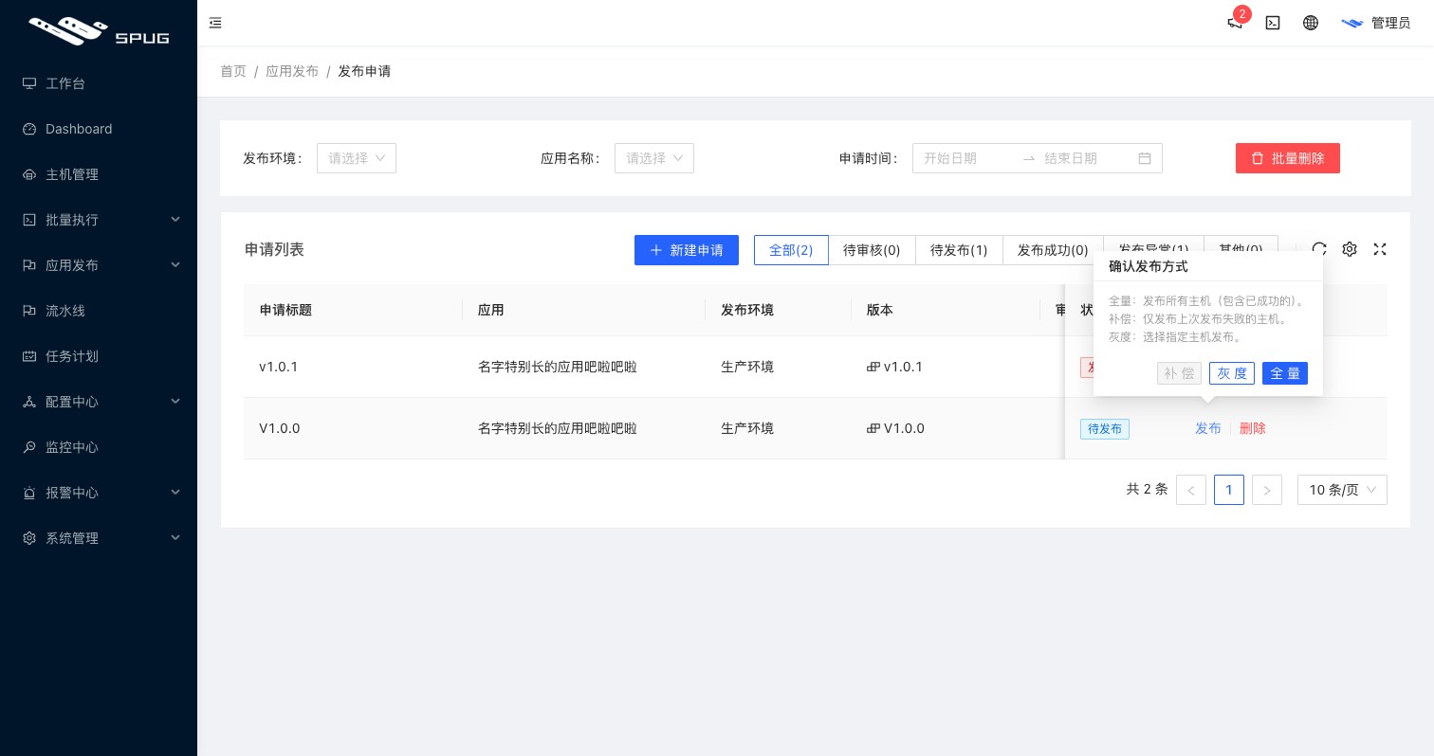
Task: Go to 工作台 in the sidebar
Action: [99, 83]
